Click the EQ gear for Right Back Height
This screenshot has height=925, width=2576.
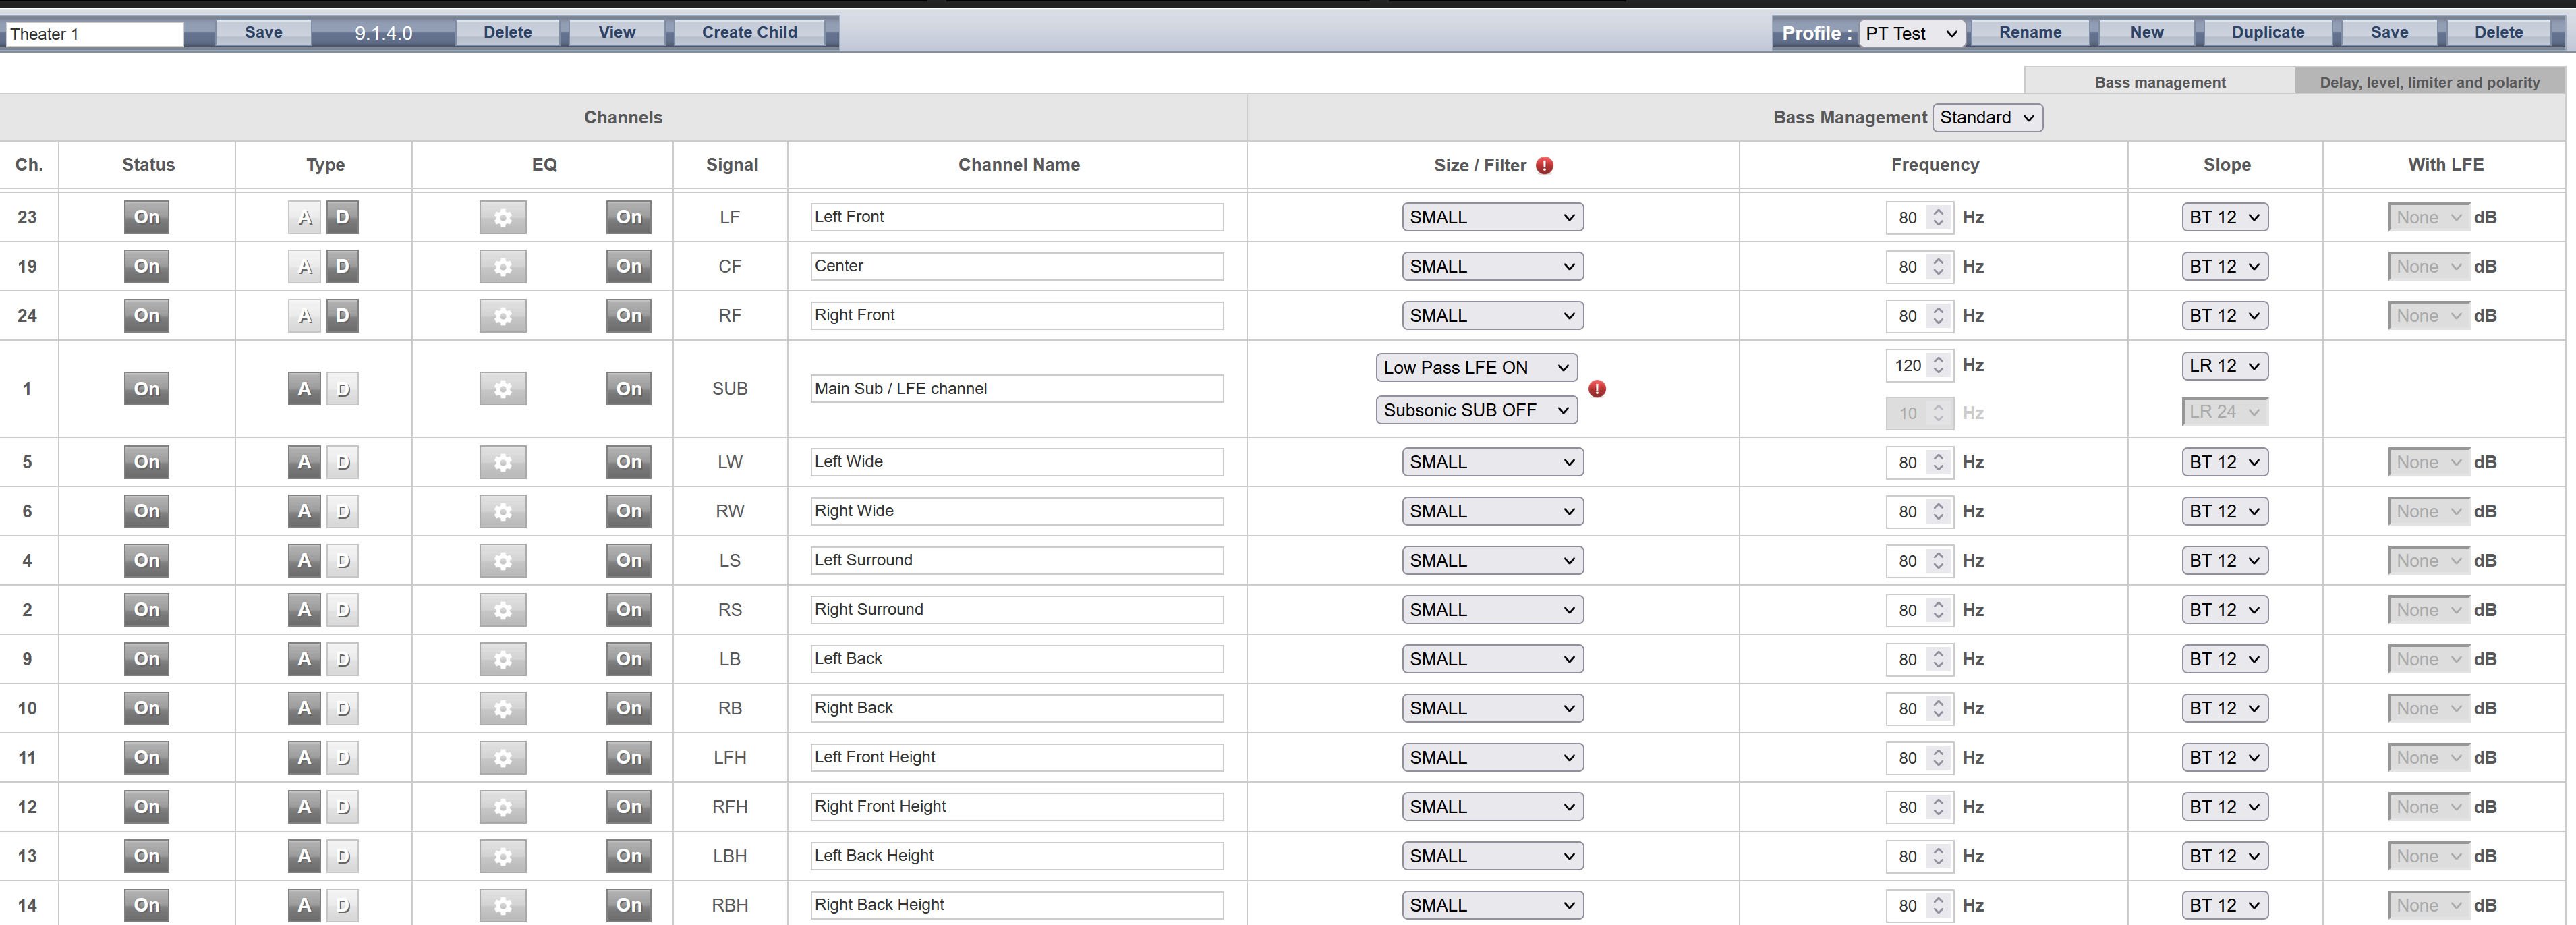tap(502, 905)
